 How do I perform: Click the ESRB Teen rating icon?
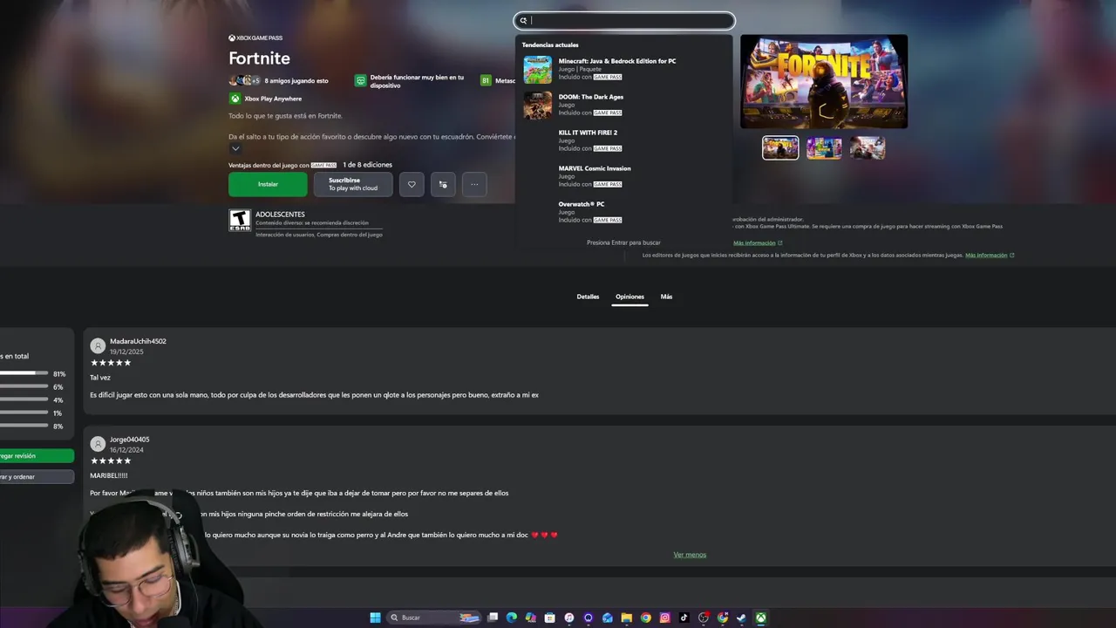tap(240, 220)
